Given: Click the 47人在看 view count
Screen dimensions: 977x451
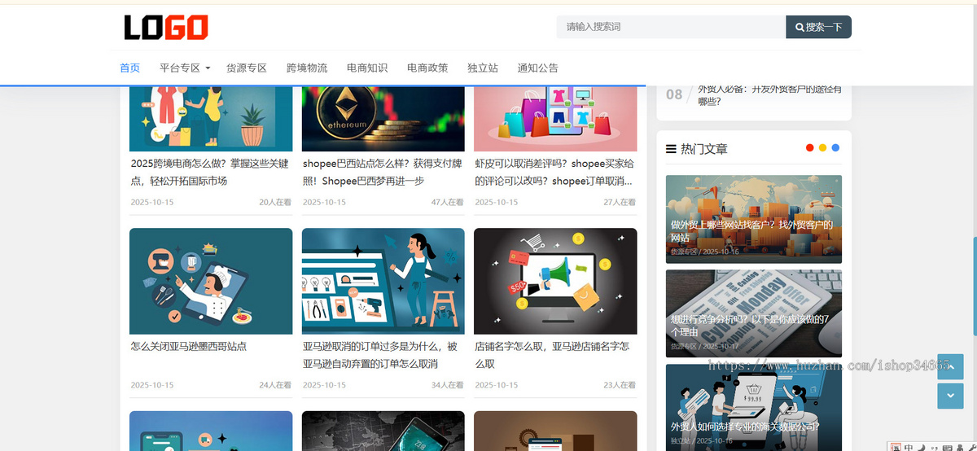Looking at the screenshot, I should click(447, 202).
